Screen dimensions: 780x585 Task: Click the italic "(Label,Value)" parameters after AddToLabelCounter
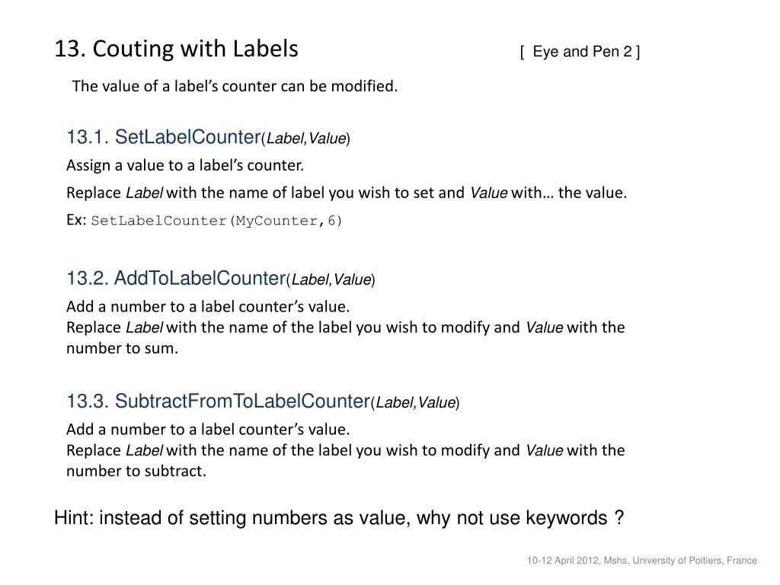[x=331, y=280]
